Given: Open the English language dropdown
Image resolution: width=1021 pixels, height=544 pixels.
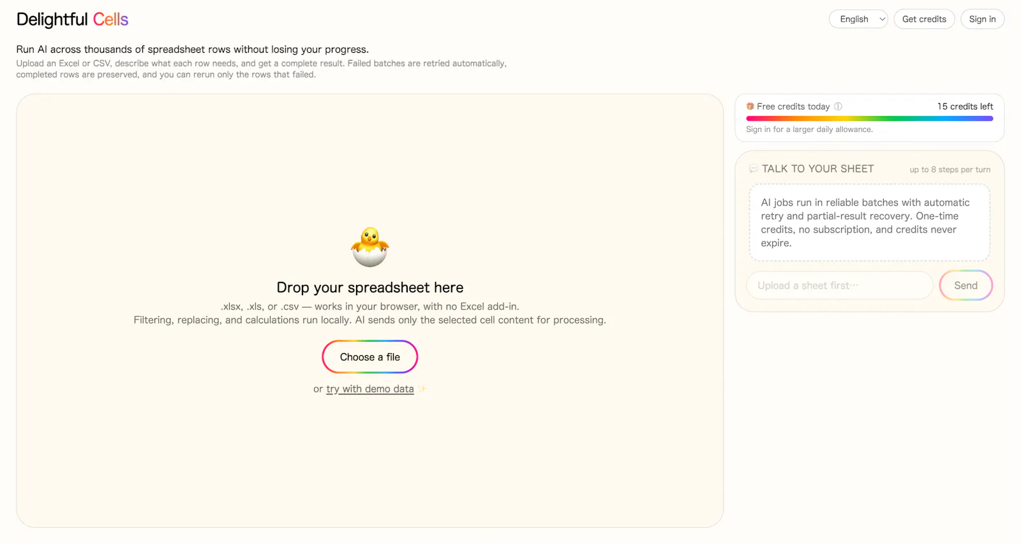Looking at the screenshot, I should pos(858,19).
